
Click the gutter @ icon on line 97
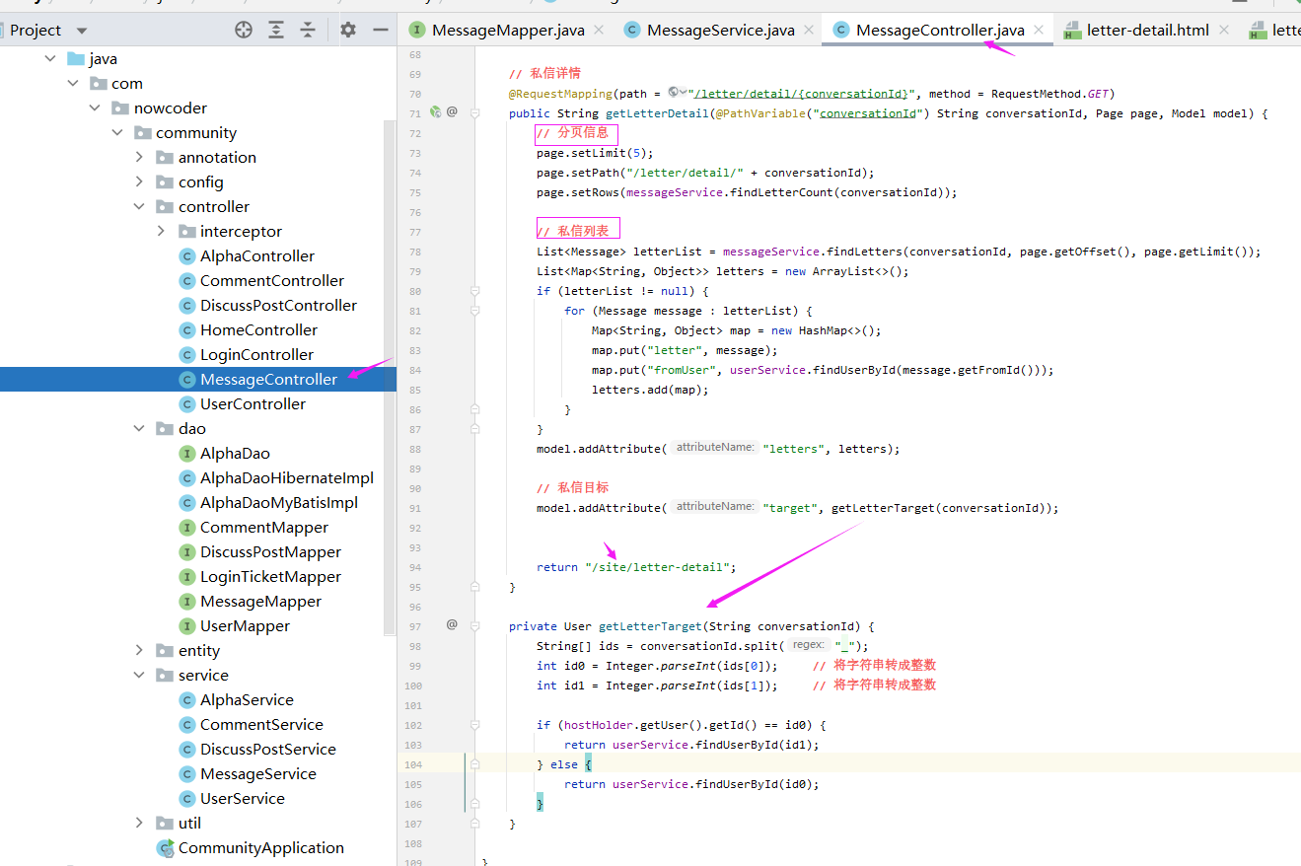click(452, 624)
